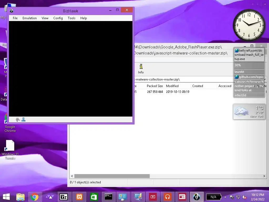
Task: Open Windows Store from the taskbar
Action: [94, 197]
